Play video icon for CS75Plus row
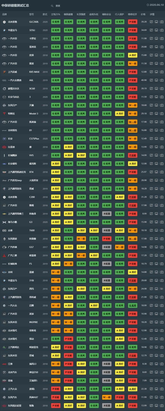This screenshot has width=165, height=411. (x=162, y=139)
